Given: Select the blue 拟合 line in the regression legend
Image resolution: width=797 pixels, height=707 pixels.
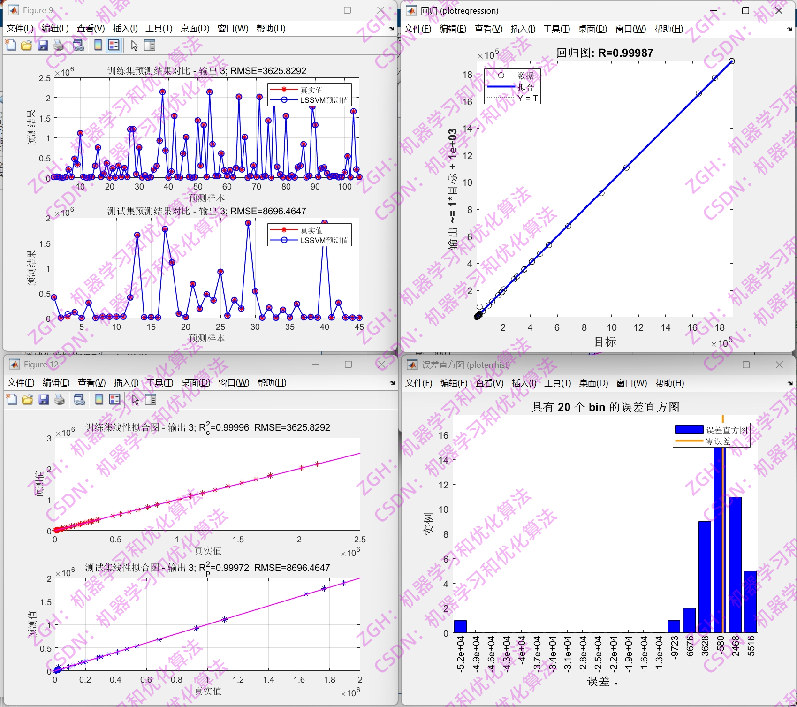Looking at the screenshot, I should (x=500, y=87).
